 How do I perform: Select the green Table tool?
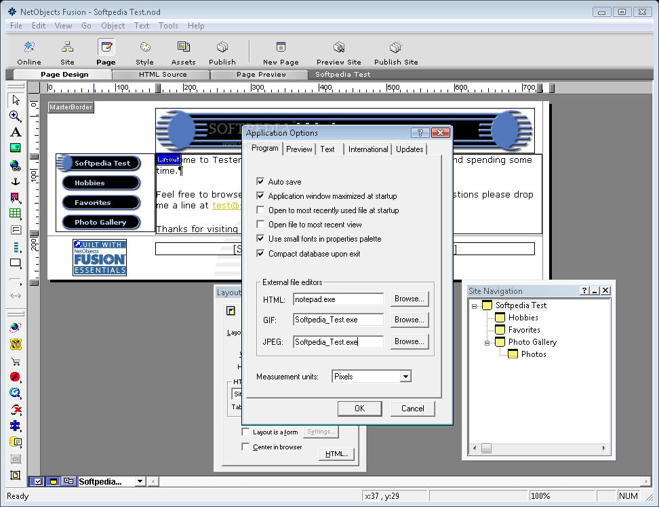16,213
